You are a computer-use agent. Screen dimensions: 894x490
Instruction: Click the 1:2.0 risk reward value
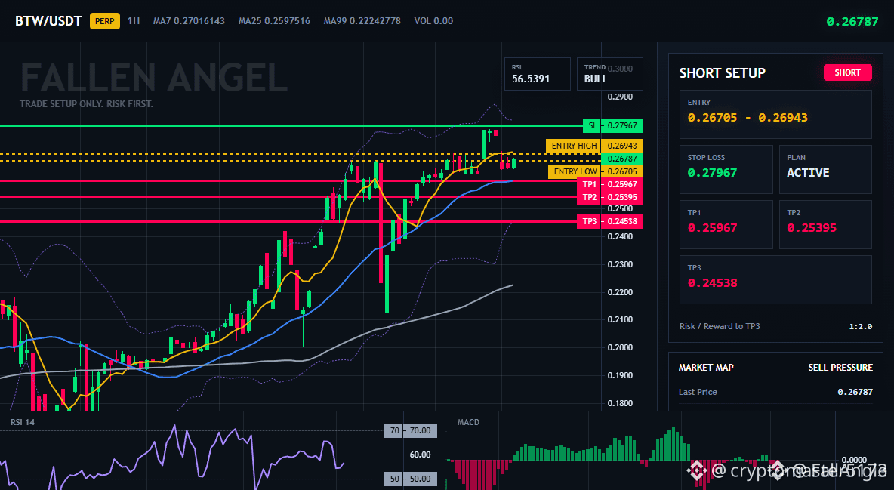(x=860, y=327)
